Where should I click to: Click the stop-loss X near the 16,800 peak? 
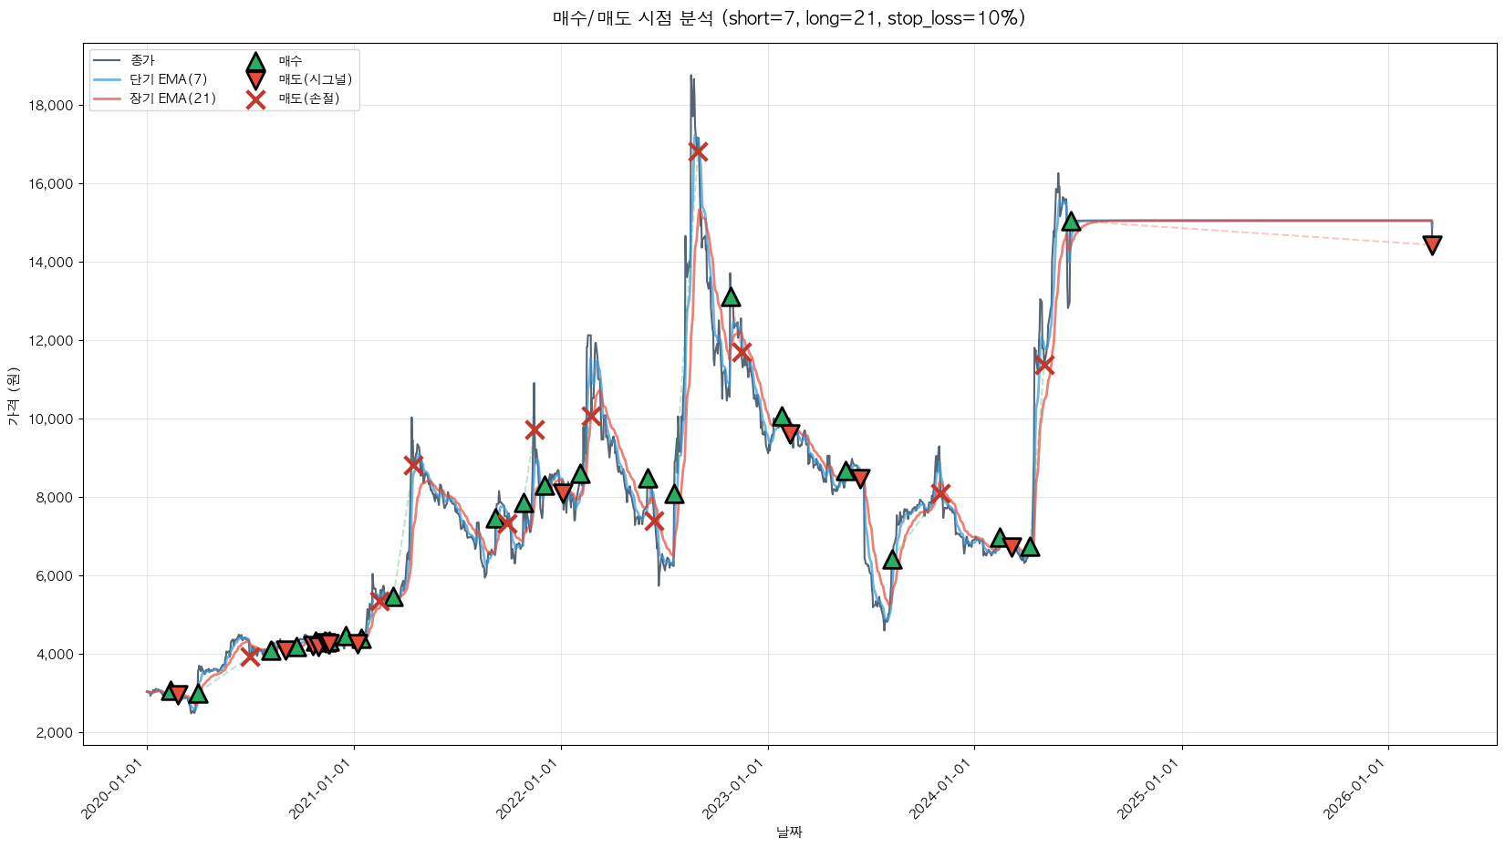[x=698, y=151]
